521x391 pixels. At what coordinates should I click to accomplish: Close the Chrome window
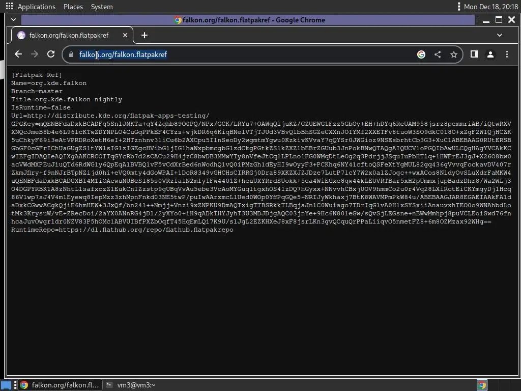pos(512,20)
